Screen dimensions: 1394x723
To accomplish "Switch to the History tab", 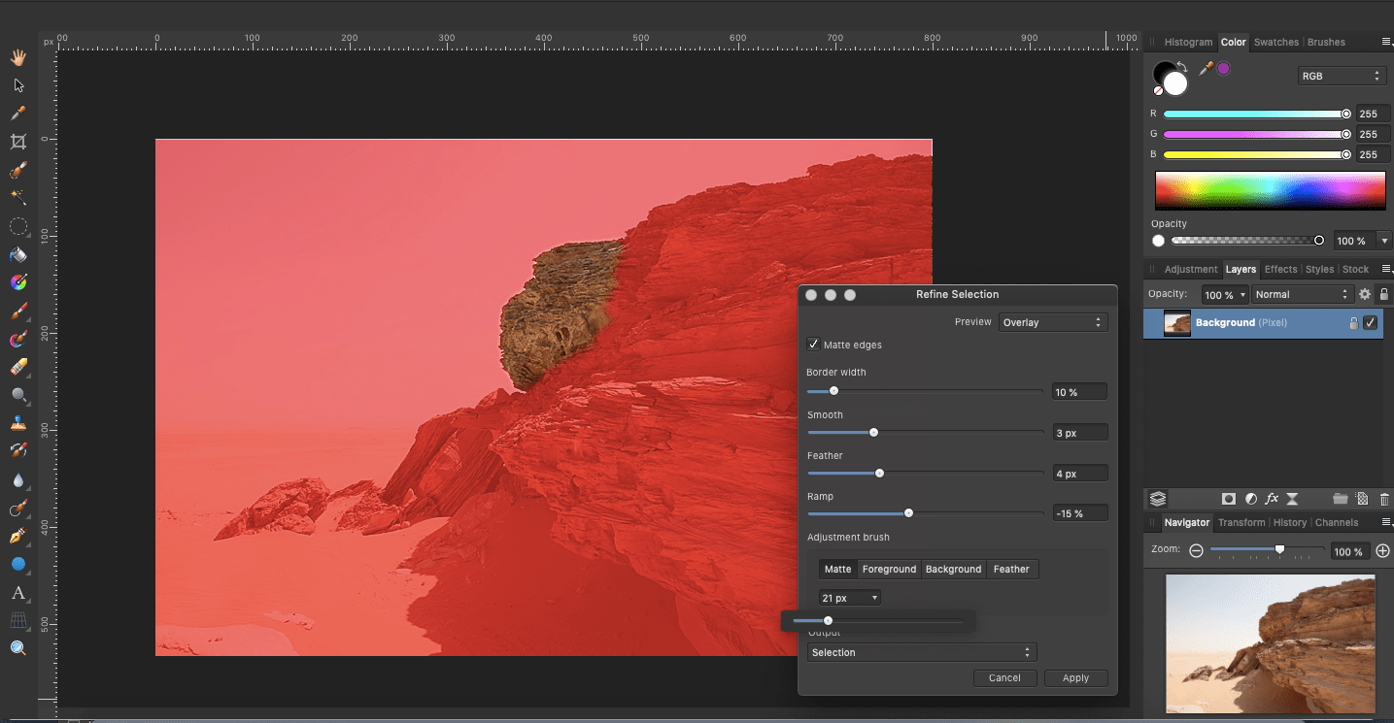I will tap(1289, 522).
